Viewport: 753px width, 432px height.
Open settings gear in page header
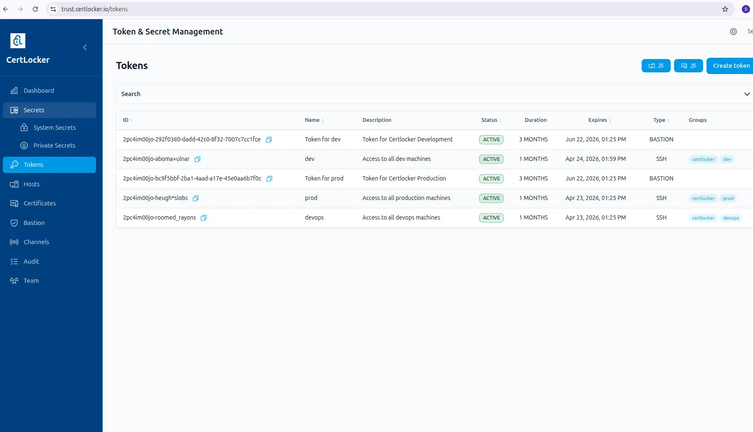[x=733, y=32]
